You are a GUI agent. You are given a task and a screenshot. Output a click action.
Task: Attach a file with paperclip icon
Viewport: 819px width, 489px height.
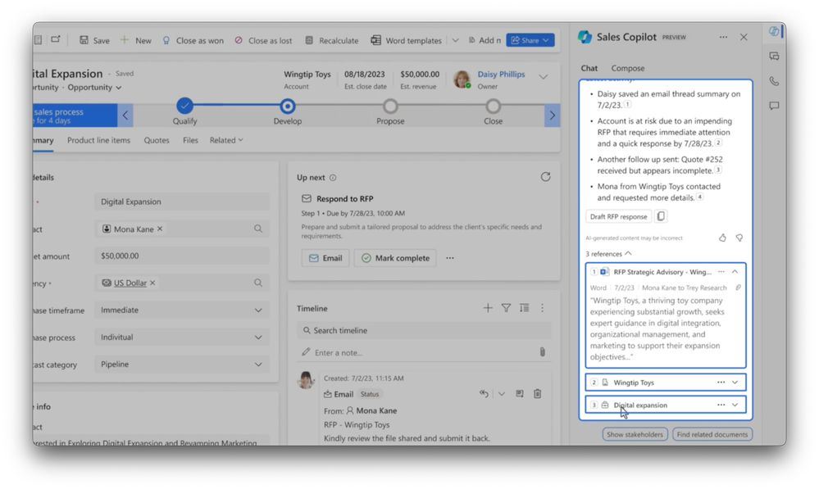coord(542,352)
